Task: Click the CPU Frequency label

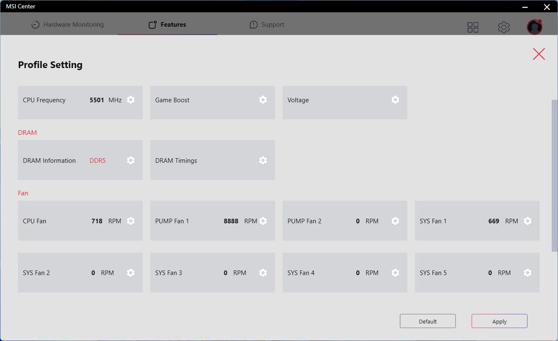Action: pyautogui.click(x=44, y=100)
